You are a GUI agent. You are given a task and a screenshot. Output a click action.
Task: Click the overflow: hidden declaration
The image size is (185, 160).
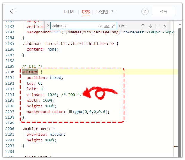(46, 134)
